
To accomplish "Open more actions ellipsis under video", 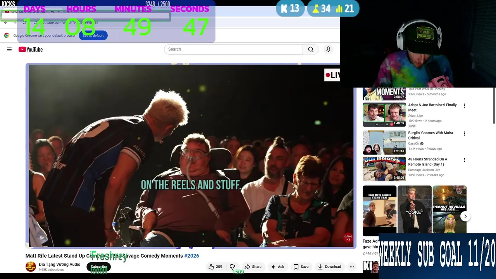I will tap(352, 267).
